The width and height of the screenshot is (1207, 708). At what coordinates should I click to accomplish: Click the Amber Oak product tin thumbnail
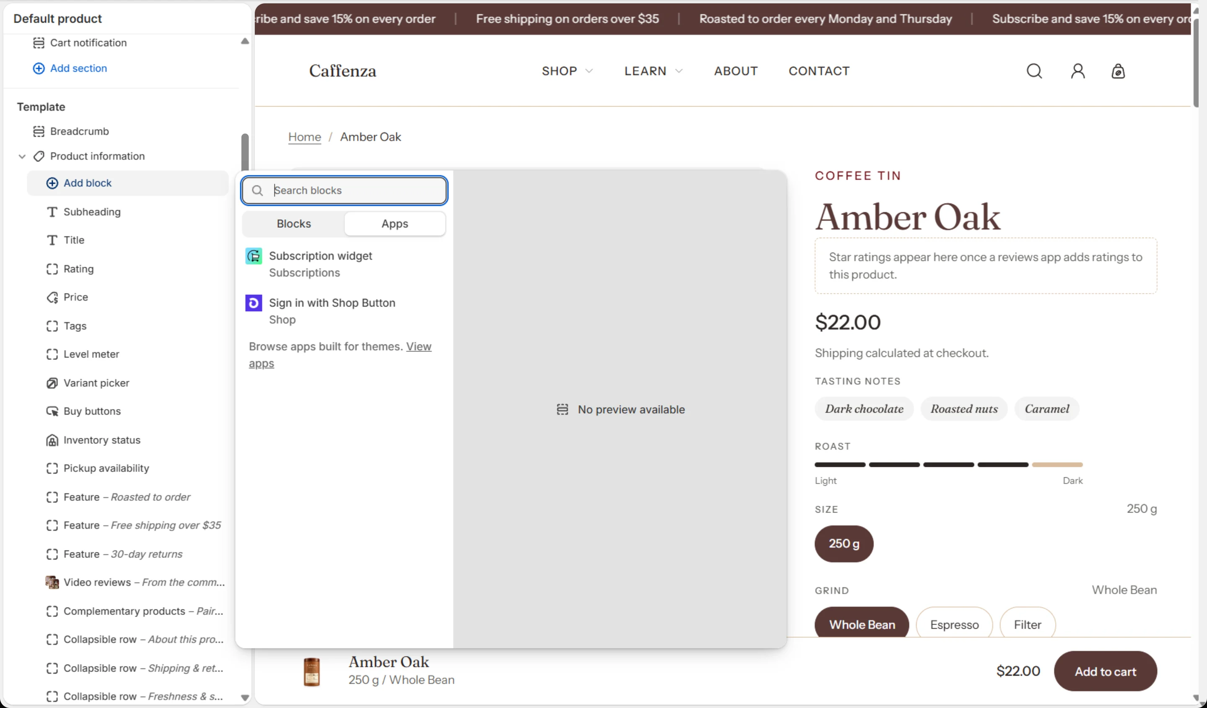click(x=312, y=671)
